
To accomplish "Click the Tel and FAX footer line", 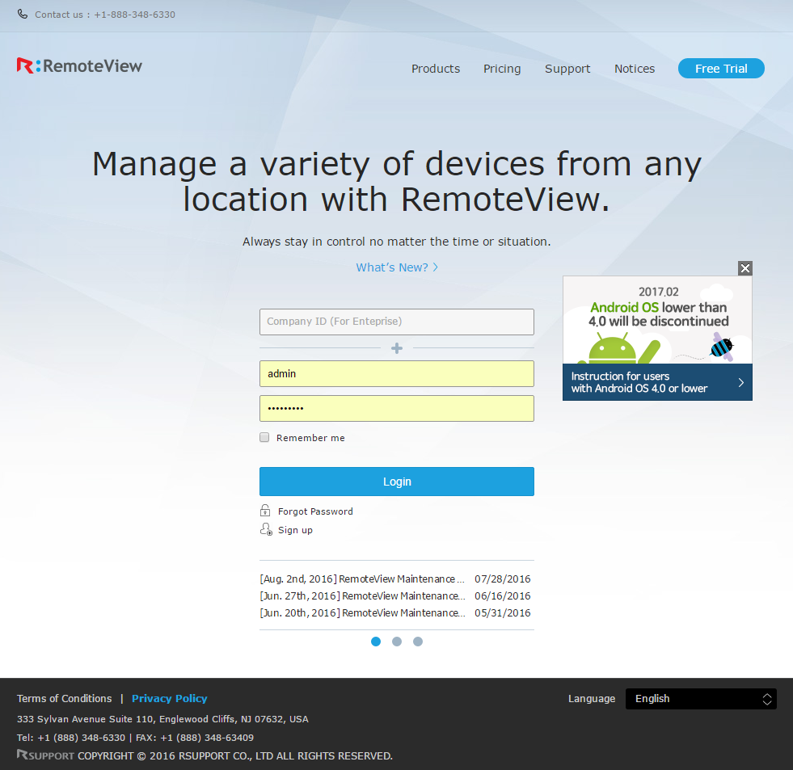I will tap(135, 738).
